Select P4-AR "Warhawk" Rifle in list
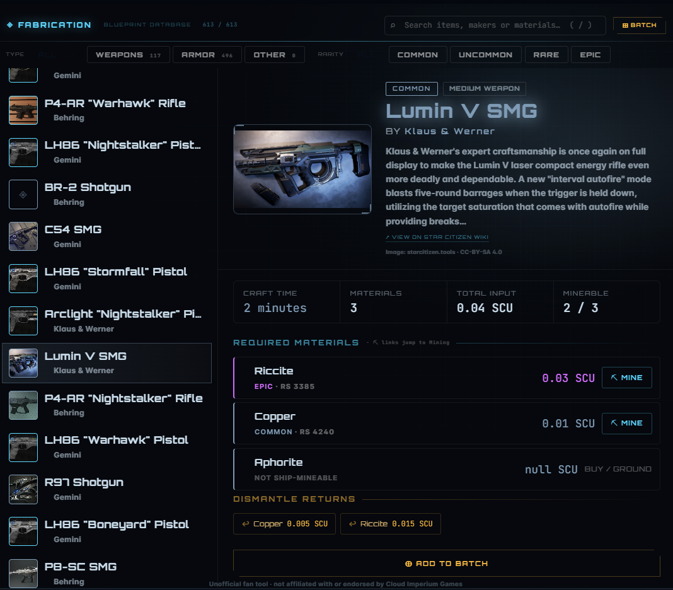 click(107, 110)
